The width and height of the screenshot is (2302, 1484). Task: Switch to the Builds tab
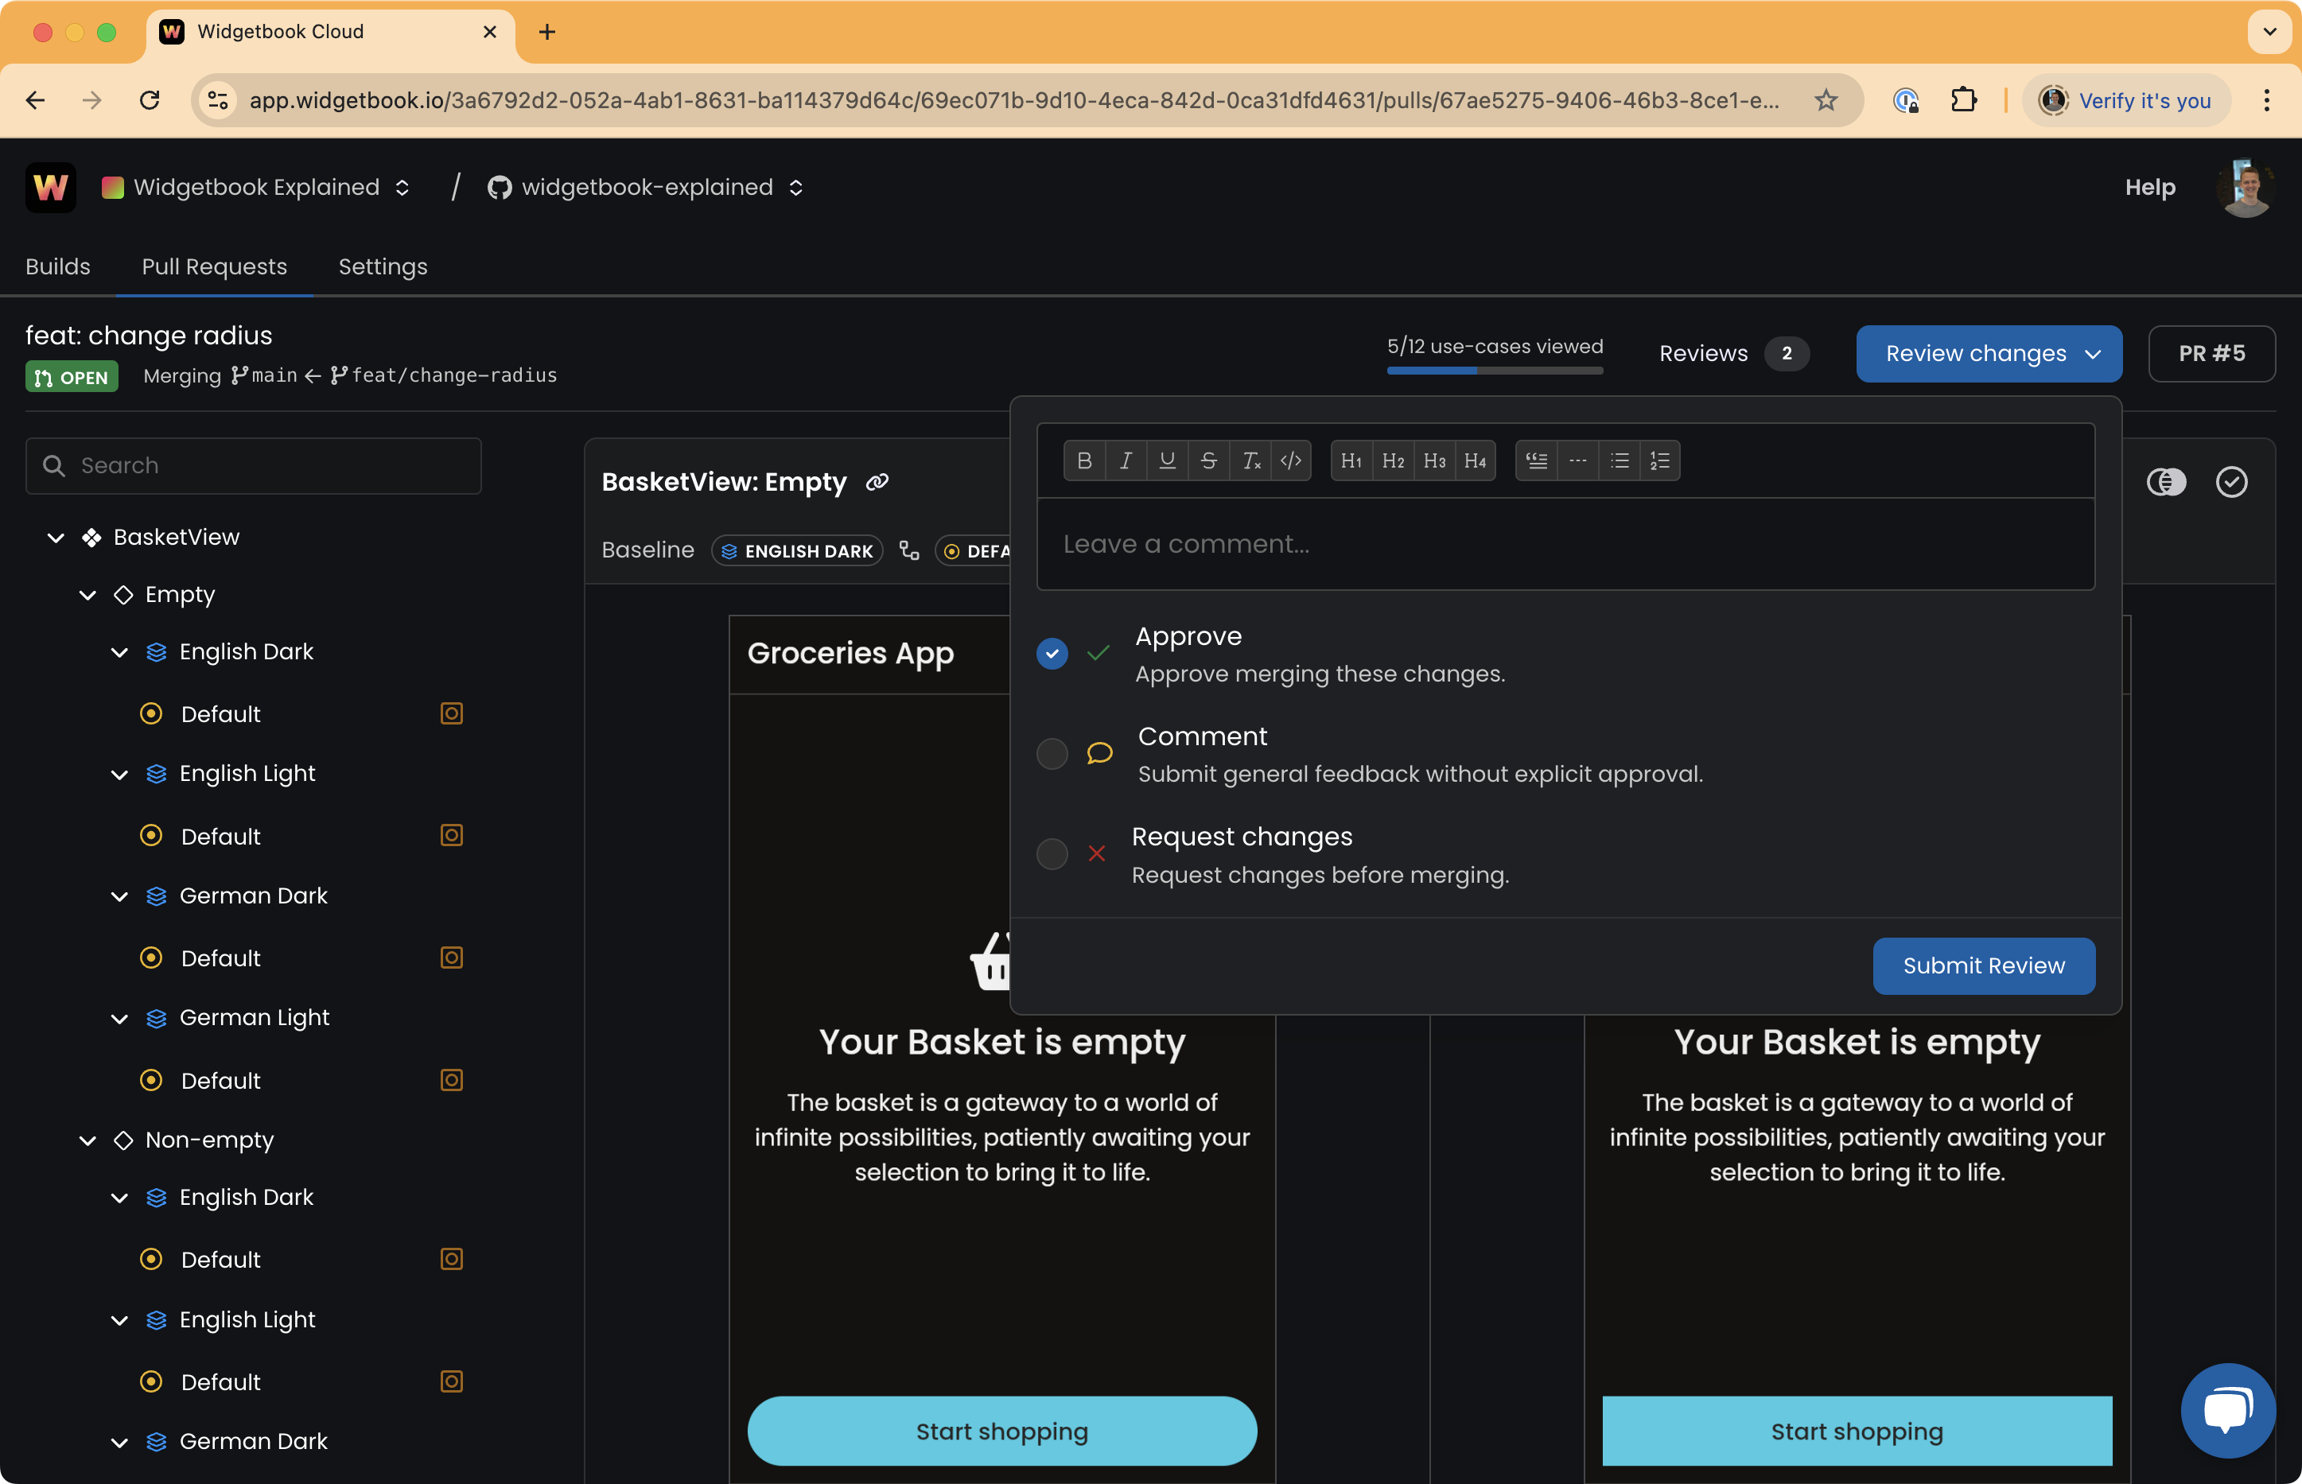click(58, 267)
